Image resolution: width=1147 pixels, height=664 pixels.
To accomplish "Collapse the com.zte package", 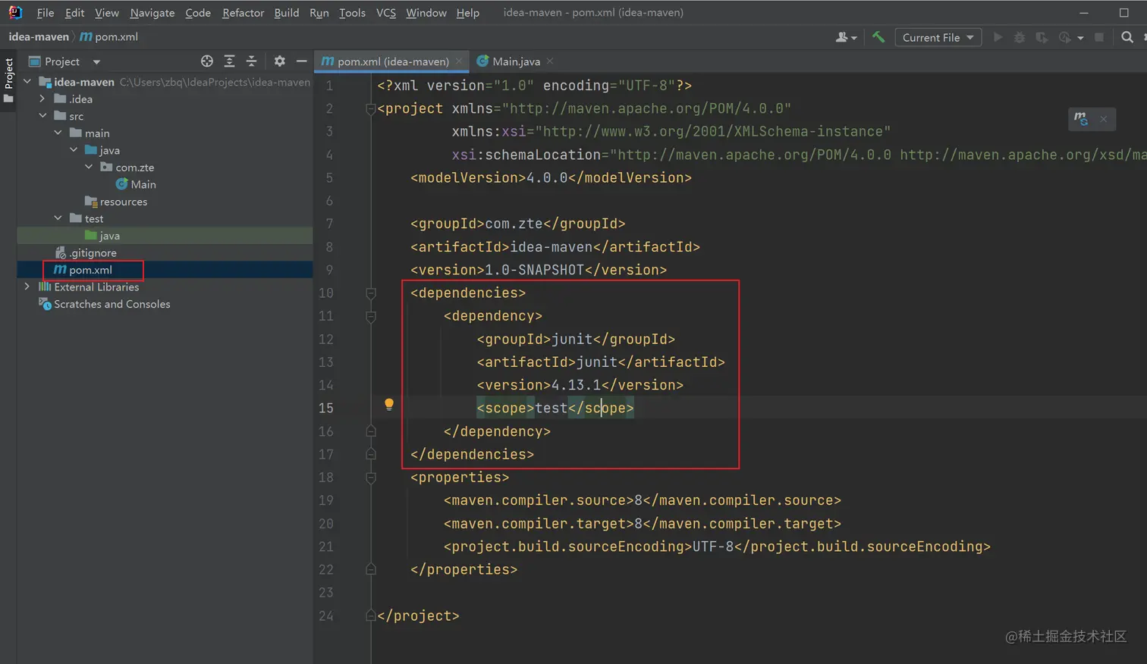I will point(89,167).
